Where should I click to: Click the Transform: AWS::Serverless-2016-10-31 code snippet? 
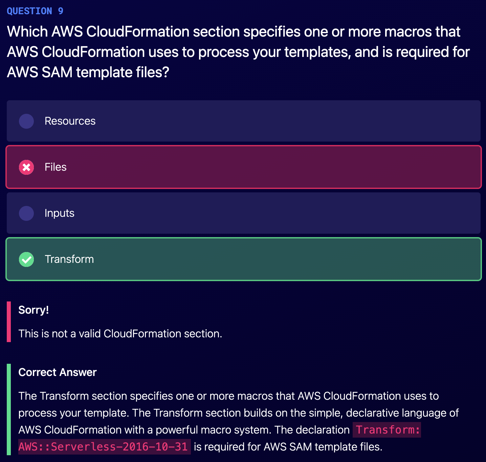click(x=220, y=438)
